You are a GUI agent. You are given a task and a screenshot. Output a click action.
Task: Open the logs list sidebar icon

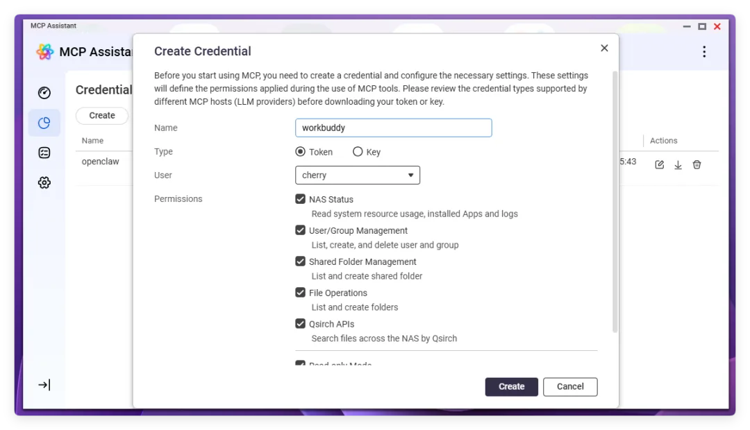click(x=44, y=153)
